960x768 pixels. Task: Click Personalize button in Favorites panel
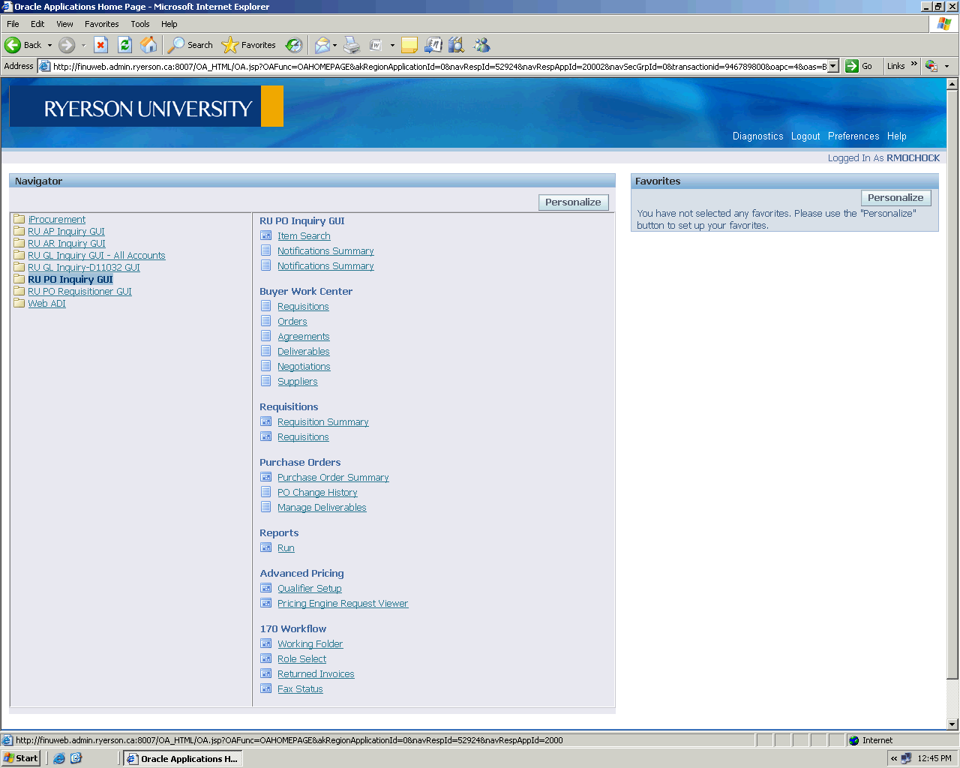point(895,198)
